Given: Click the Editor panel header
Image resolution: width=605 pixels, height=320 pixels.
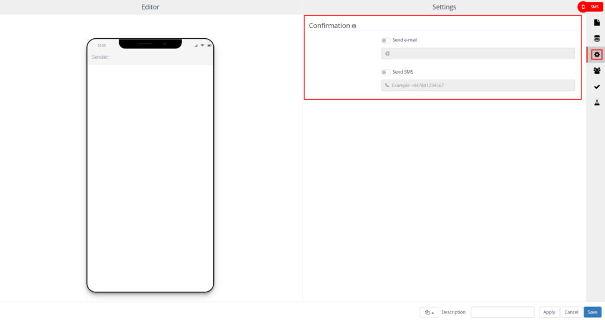Looking at the screenshot, I should click(x=150, y=7).
